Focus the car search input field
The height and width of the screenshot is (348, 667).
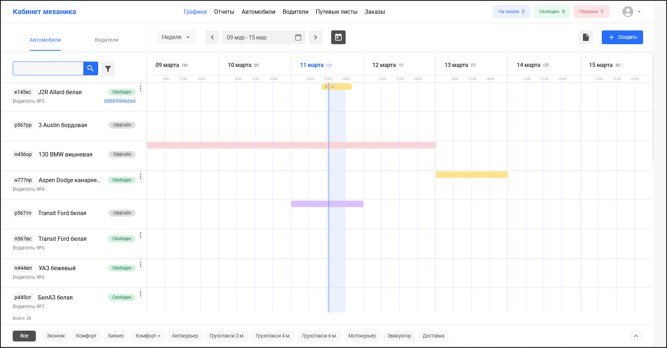[x=48, y=68]
